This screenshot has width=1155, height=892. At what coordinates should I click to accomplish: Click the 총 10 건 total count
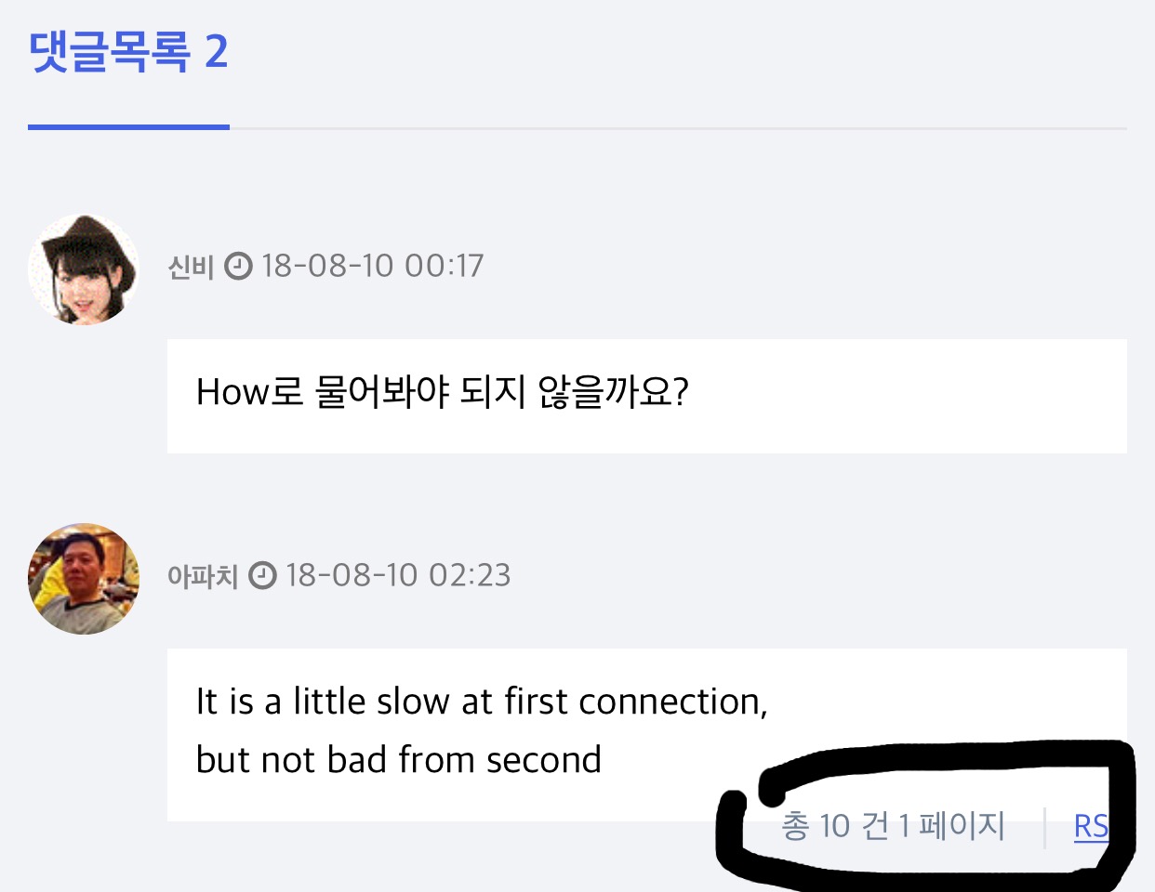[x=835, y=826]
